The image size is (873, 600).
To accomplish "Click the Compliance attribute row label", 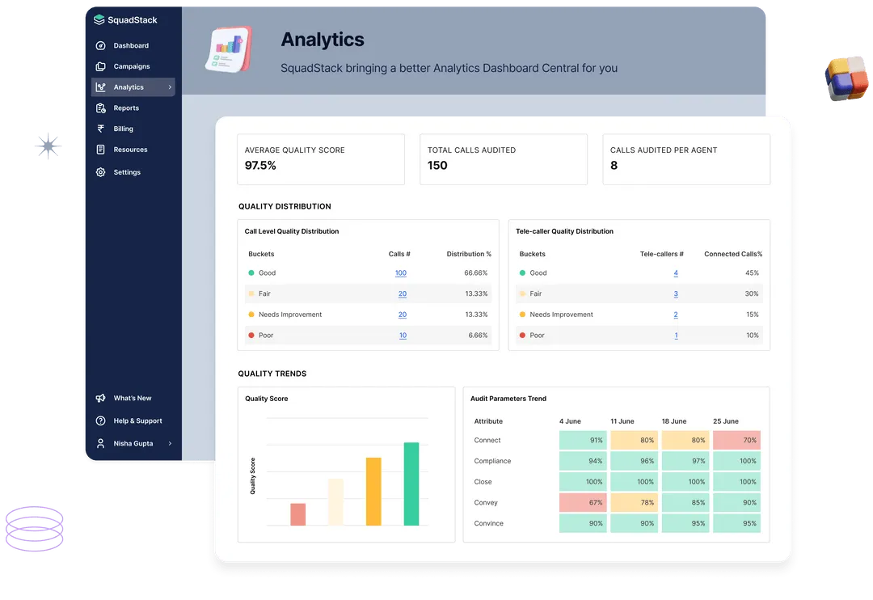I will [492, 461].
